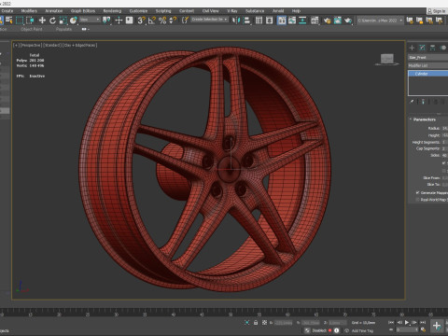Viewport: 448px width, 336px height.
Task: Open the Create command panel tab
Action: [x=412, y=48]
